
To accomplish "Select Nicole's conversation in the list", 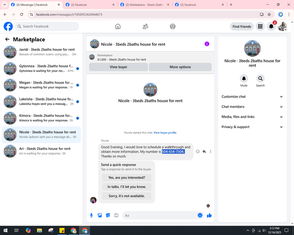I will coord(41,135).
